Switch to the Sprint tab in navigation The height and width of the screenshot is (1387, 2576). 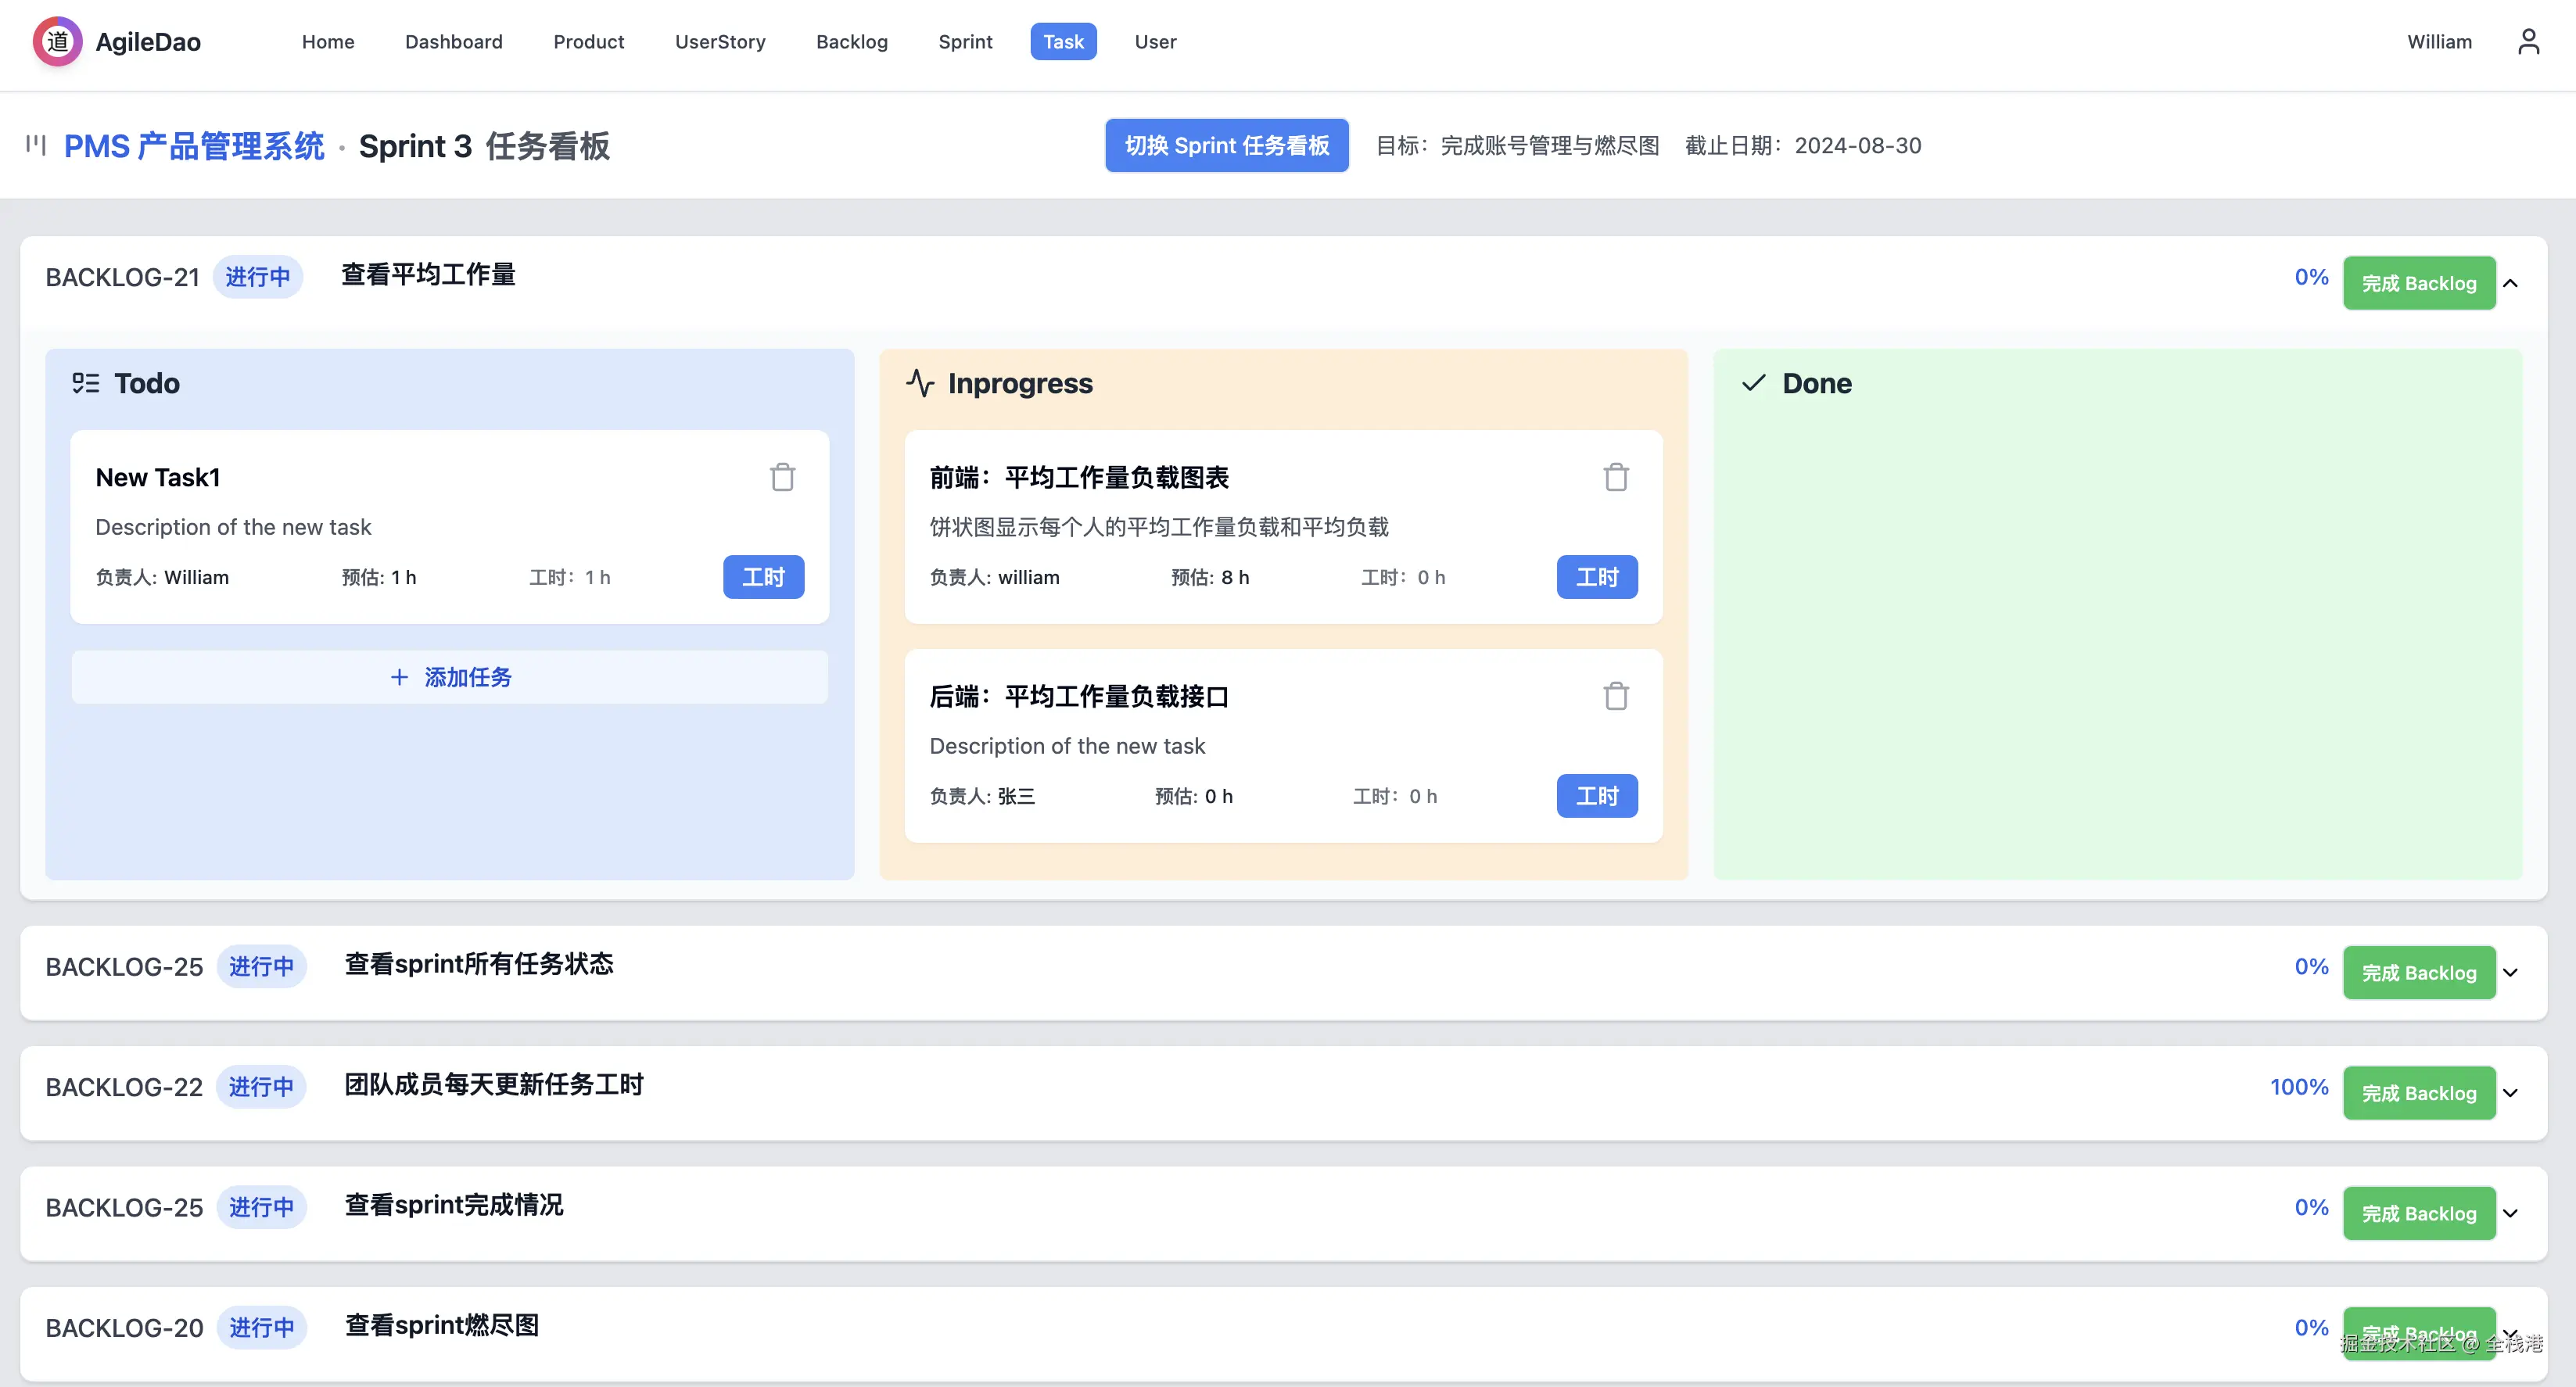(x=965, y=41)
